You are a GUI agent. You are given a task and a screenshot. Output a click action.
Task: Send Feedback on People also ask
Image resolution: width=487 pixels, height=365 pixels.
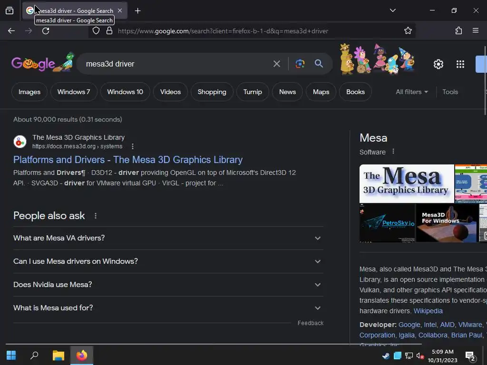(310, 323)
